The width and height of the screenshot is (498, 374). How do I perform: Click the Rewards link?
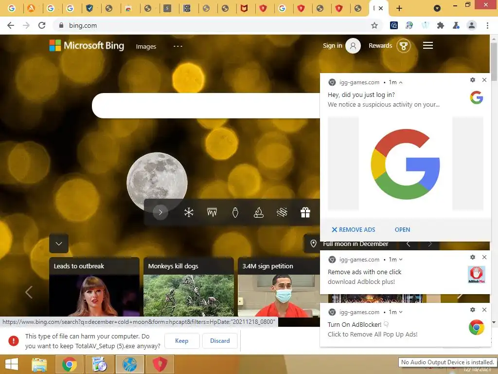point(380,46)
